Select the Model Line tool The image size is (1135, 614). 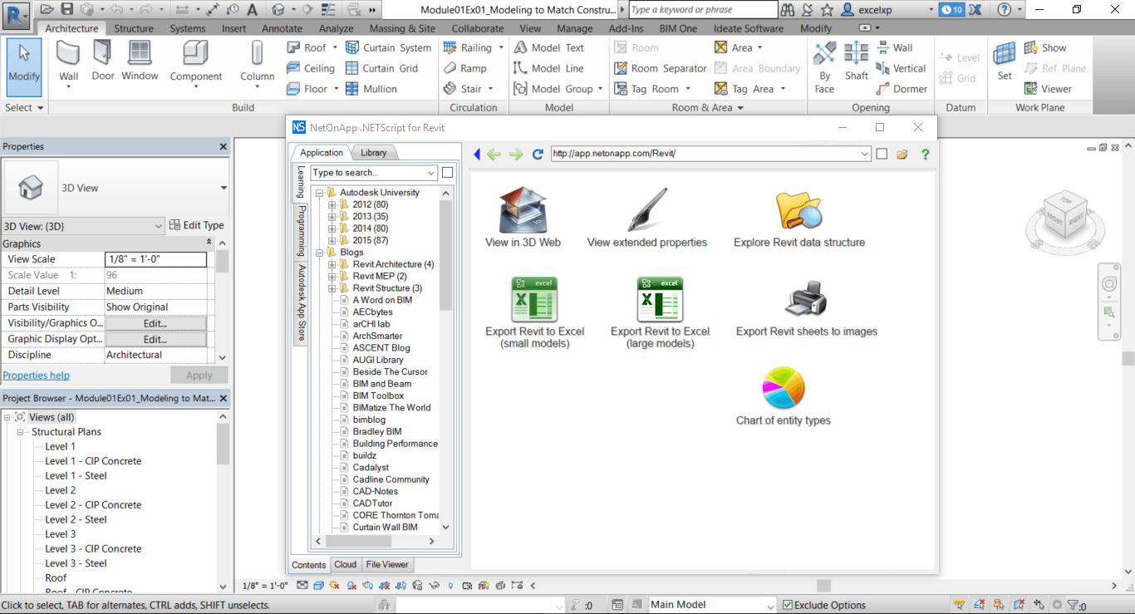click(548, 68)
